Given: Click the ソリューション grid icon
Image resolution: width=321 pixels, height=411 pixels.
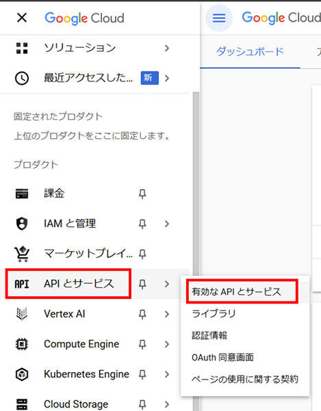Looking at the screenshot, I should [x=22, y=49].
